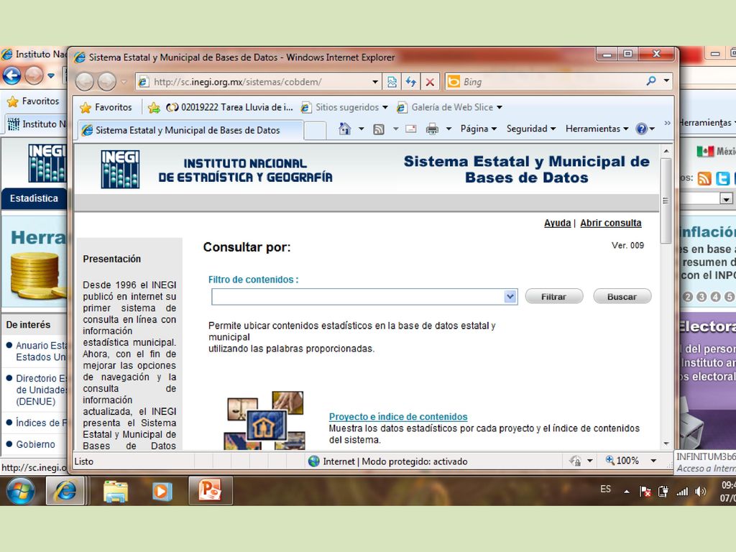Click the zoom magnifier icon in status bar
This screenshot has width=736, height=552.
[x=609, y=461]
